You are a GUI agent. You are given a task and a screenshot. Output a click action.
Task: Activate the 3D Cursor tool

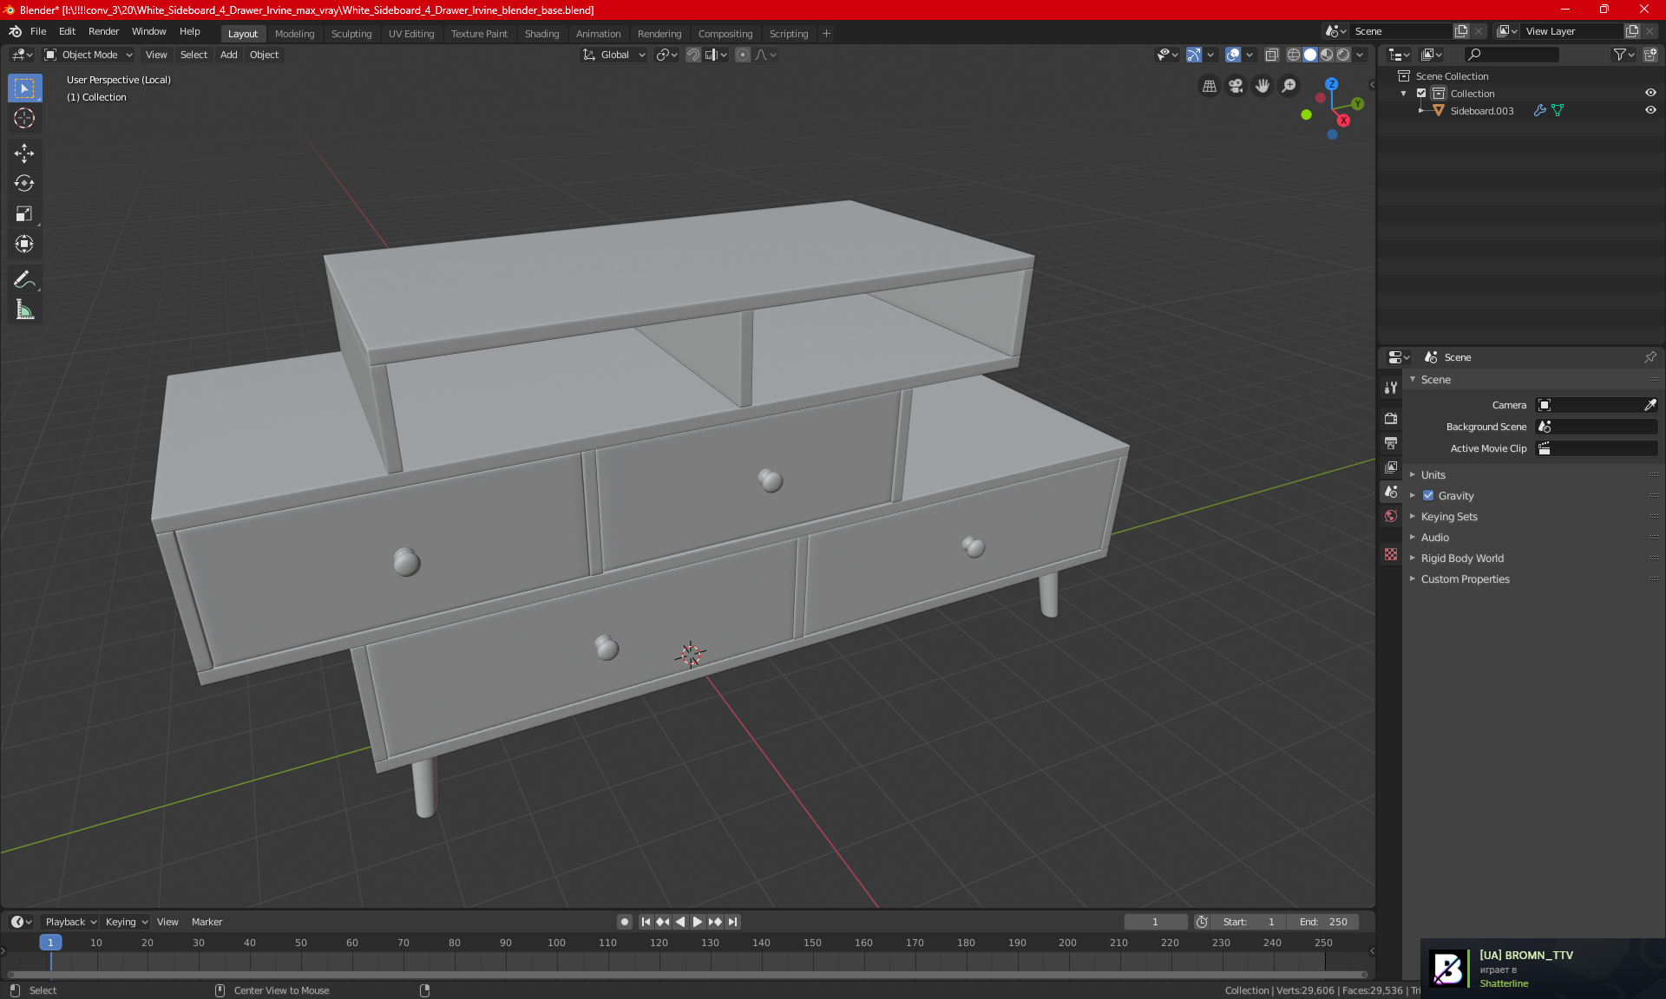24,119
